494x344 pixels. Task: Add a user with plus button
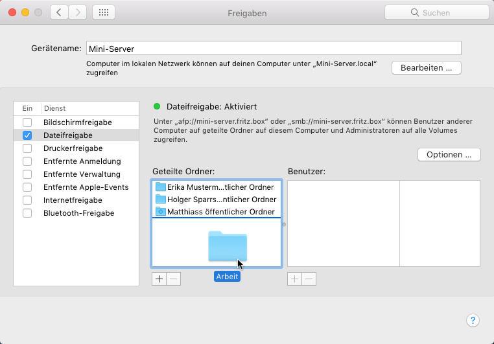(x=294, y=279)
